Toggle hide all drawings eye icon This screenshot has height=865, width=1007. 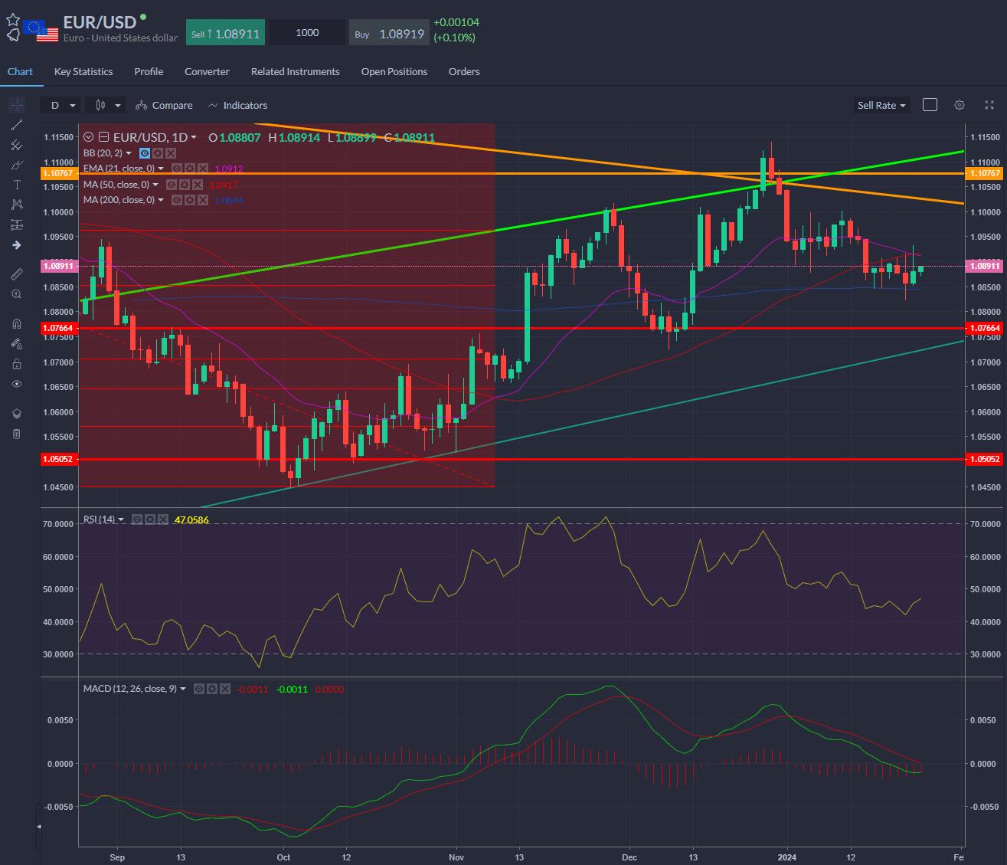point(17,384)
